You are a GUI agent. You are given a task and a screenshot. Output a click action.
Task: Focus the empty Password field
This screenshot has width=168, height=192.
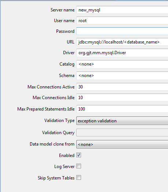(x=122, y=31)
